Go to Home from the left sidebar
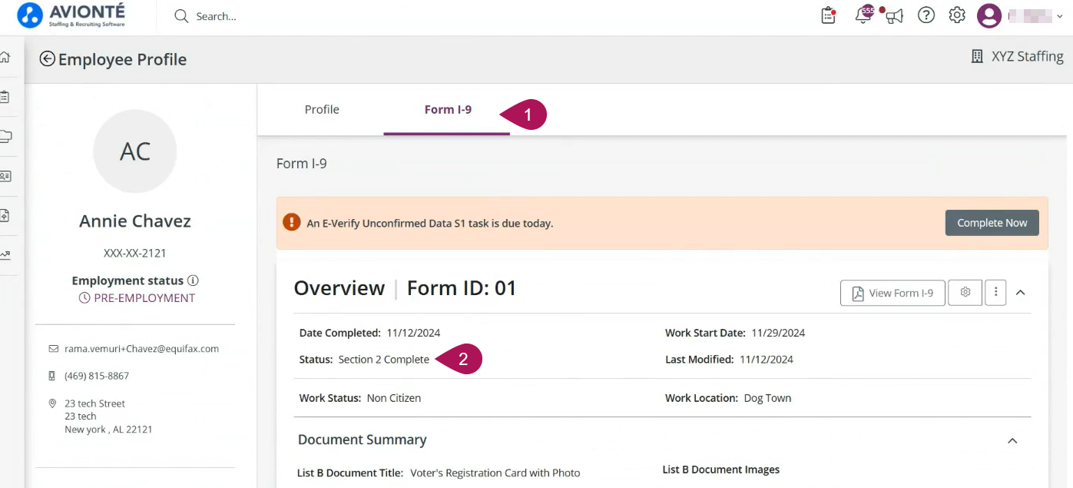This screenshot has height=488, width=1073. pos(5,58)
